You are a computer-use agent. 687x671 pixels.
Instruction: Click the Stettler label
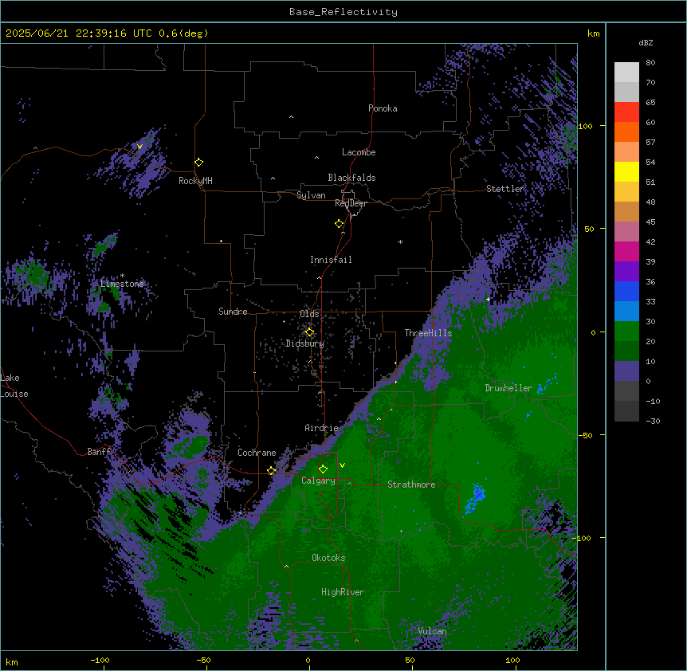(x=505, y=189)
